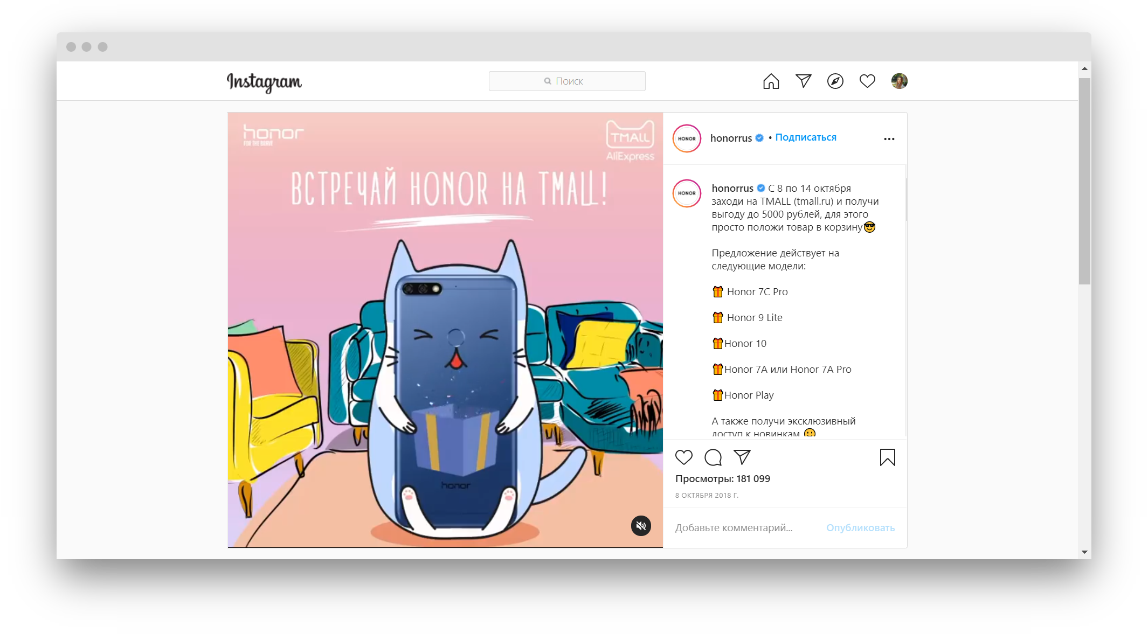The height and width of the screenshot is (640, 1148).
Task: Click the scrollbar down arrow
Action: [x=1084, y=552]
